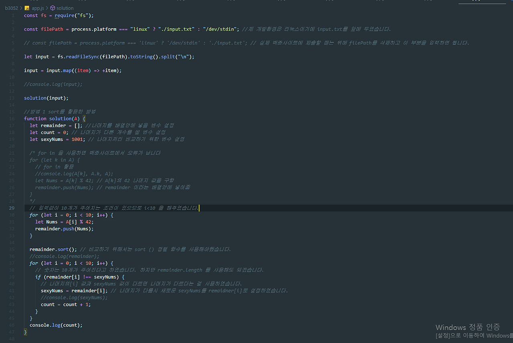Click the yellow JS file icon in breadcrumb

coord(27,8)
